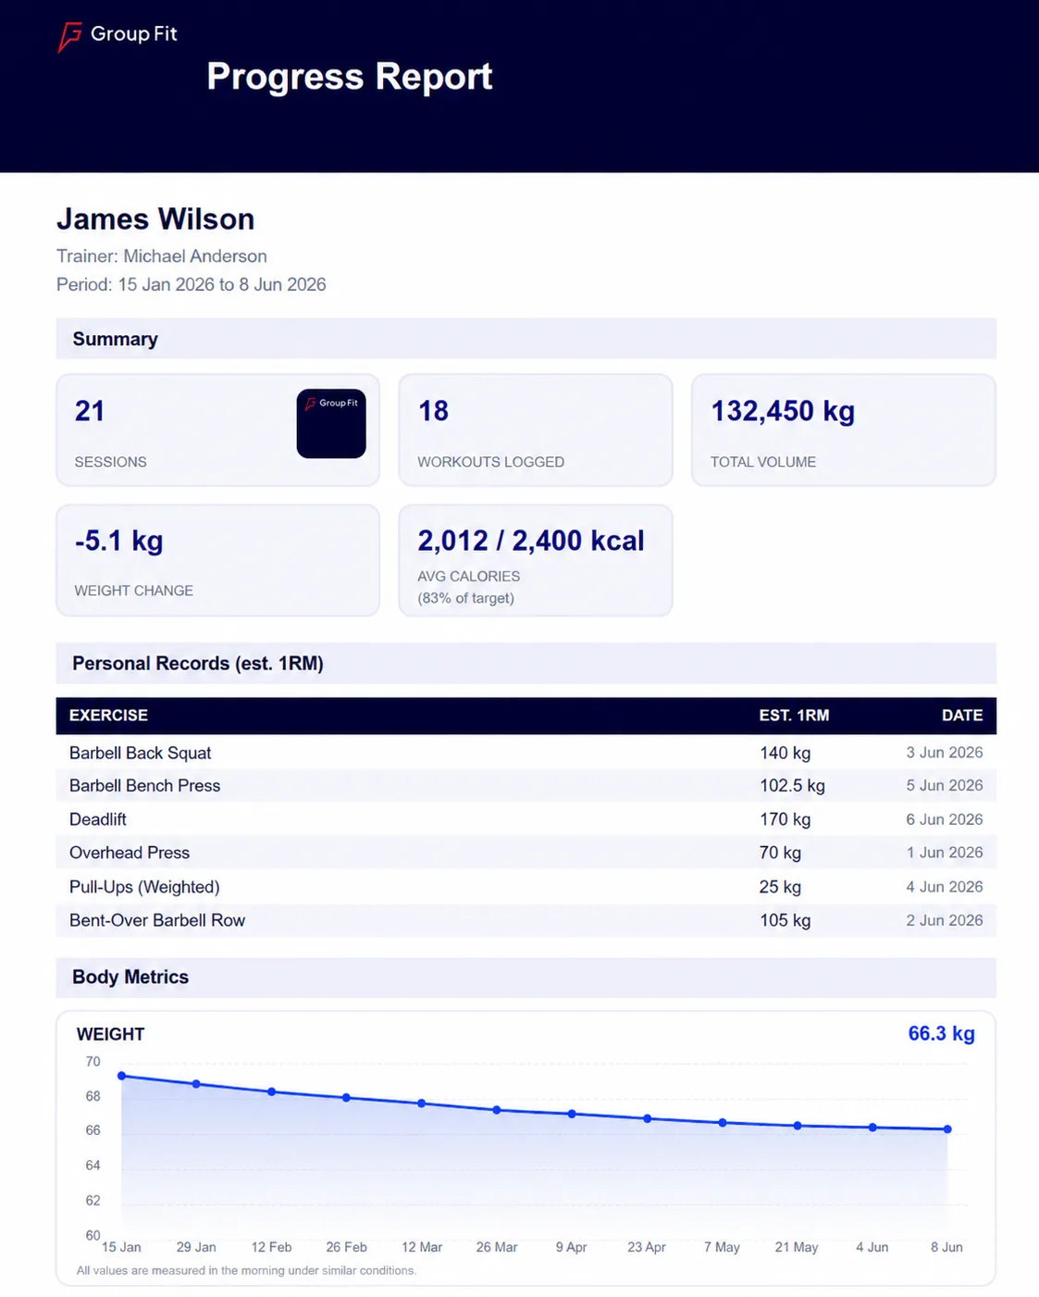Click the Personal Records section header
The height and width of the screenshot is (1297, 1039).
(526, 663)
